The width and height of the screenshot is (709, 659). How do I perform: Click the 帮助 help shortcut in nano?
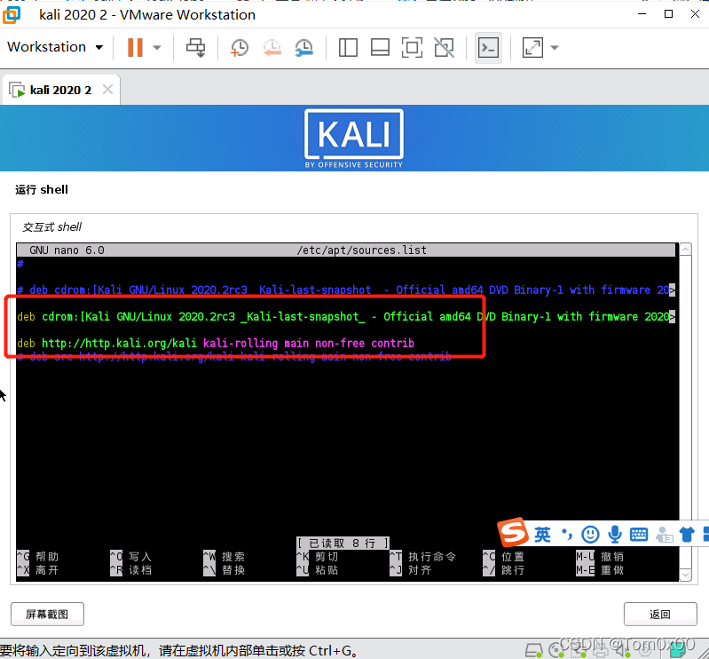[x=38, y=557]
